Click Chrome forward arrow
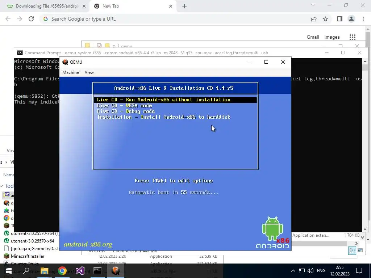This screenshot has height=278, width=371. 20,19
